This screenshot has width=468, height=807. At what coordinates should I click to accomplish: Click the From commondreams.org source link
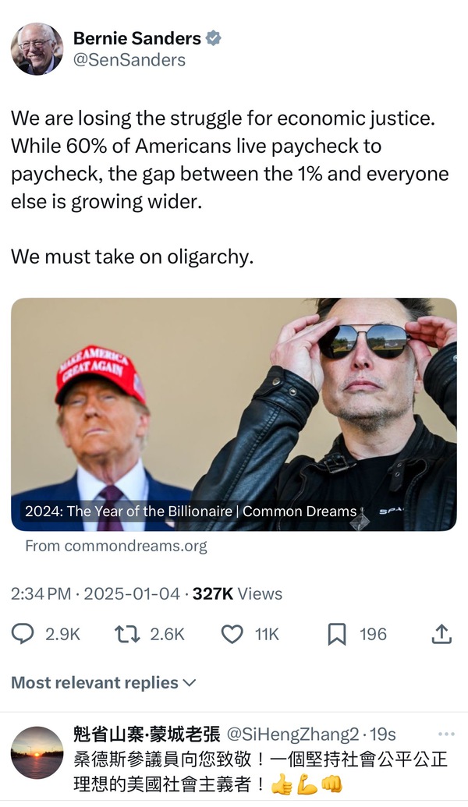tap(116, 546)
